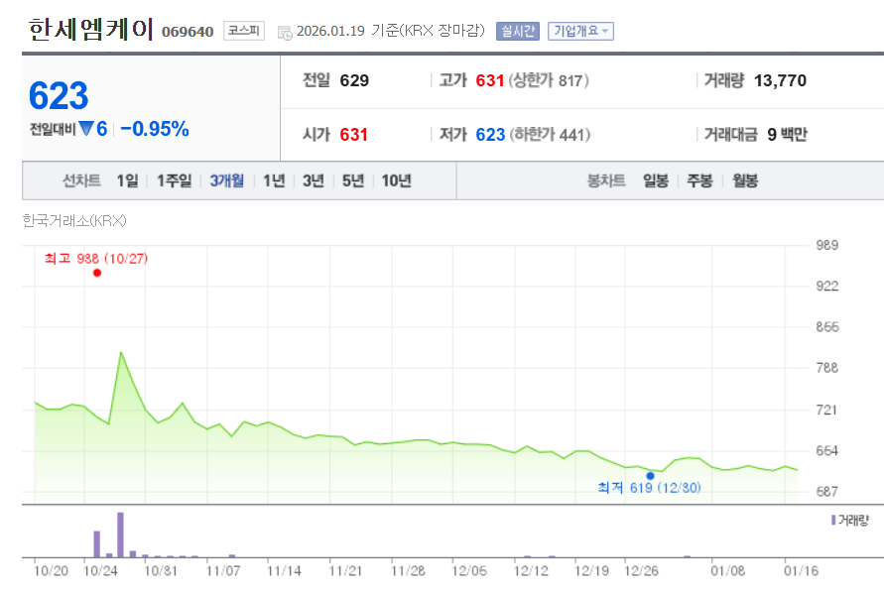The image size is (884, 593).
Task: Click the purple 거래량 legend marker
Action: click(x=833, y=520)
